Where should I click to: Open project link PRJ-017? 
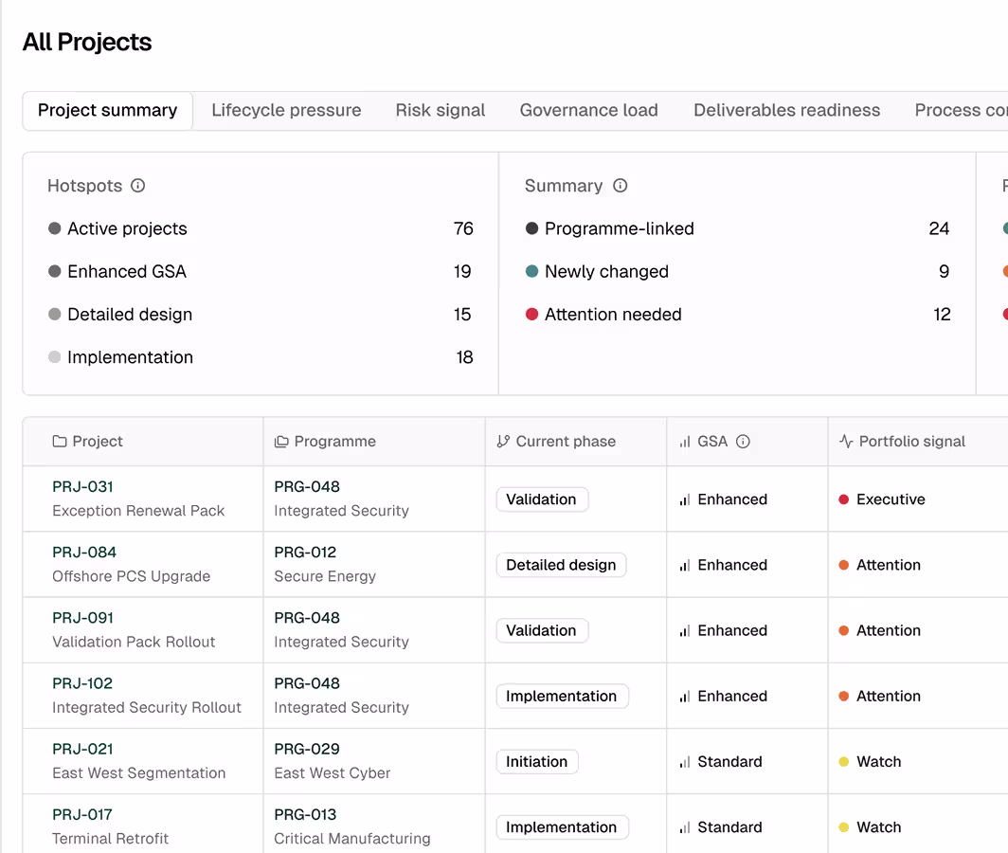(82, 815)
